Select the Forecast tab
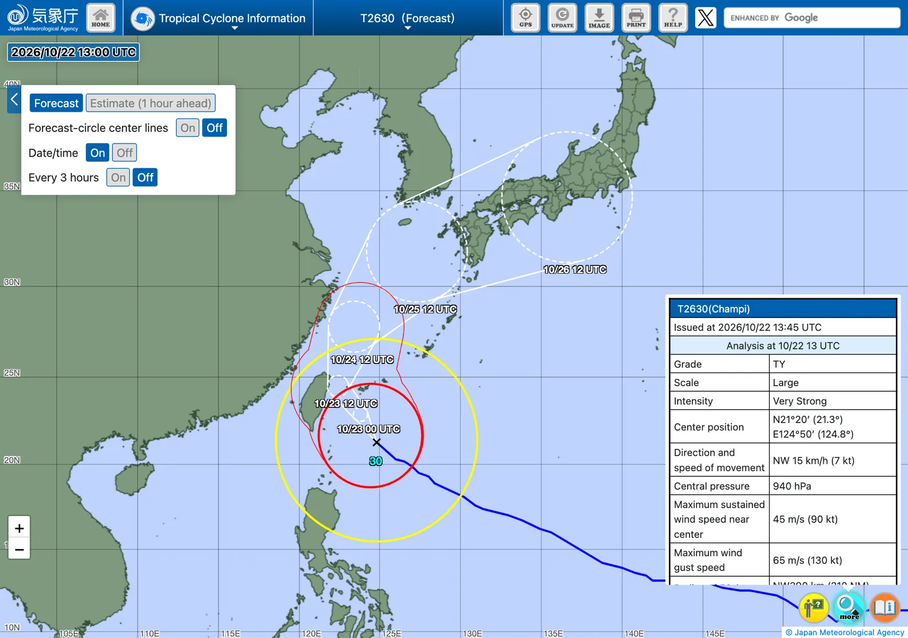The image size is (908, 638). 56,103
